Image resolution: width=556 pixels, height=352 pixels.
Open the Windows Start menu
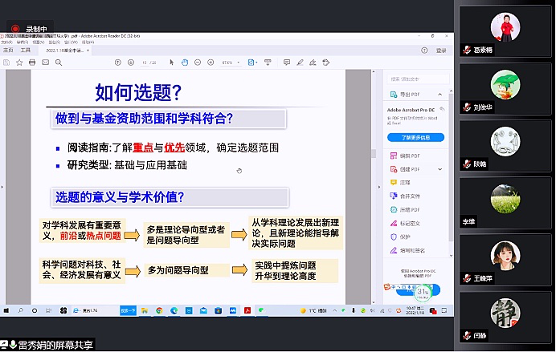(x=7, y=310)
